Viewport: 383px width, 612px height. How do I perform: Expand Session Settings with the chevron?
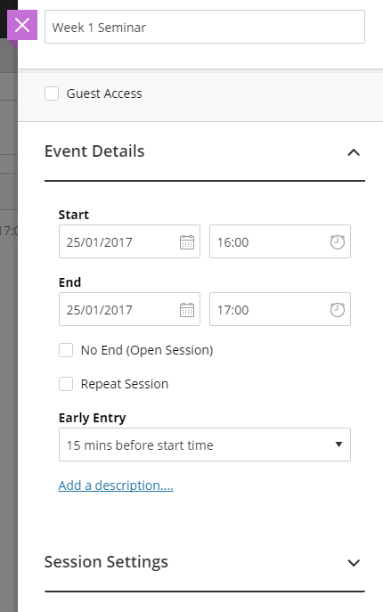coord(354,563)
